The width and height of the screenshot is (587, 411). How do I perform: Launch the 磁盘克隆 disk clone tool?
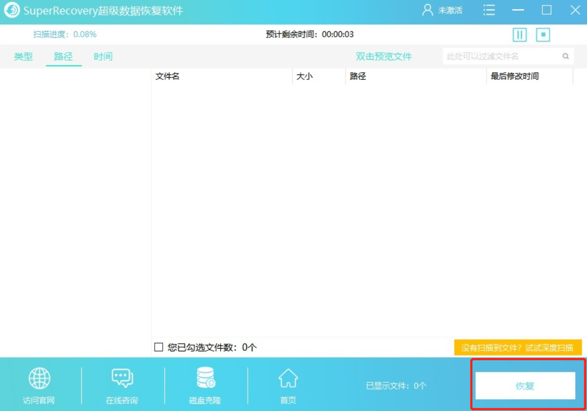(205, 379)
